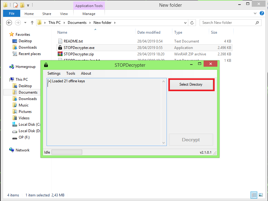Open the Settings menu in STOPDecrypter

(54, 73)
